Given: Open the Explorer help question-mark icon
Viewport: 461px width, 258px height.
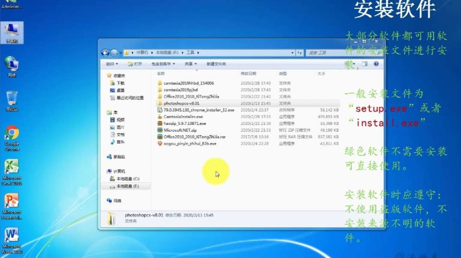Looking at the screenshot, I should [376, 64].
